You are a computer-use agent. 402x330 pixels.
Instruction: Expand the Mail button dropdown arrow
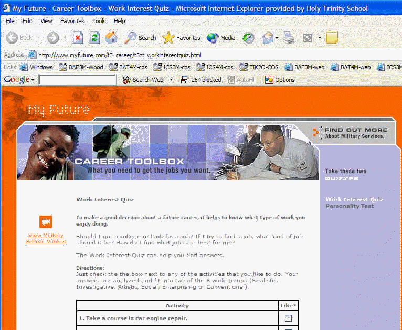click(x=277, y=38)
